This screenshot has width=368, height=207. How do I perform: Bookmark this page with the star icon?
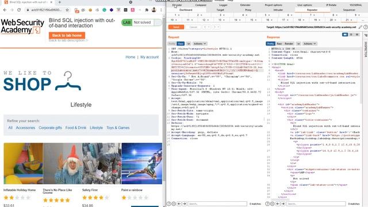point(67,10)
